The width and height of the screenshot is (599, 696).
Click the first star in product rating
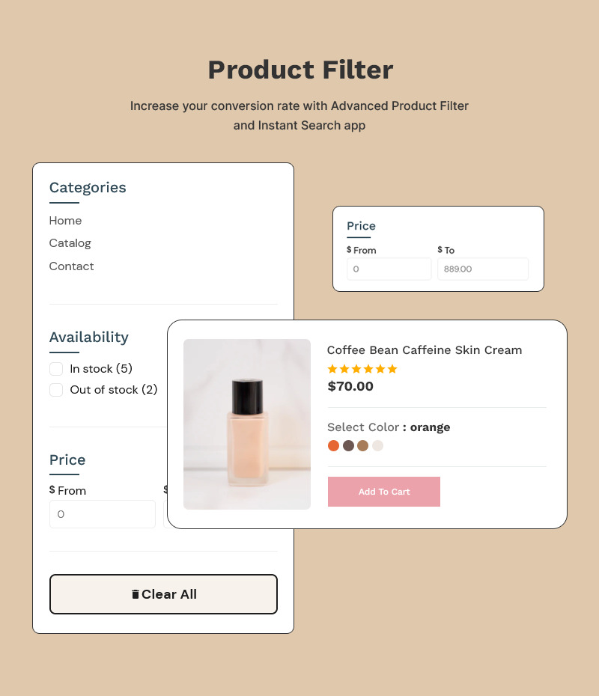point(332,369)
